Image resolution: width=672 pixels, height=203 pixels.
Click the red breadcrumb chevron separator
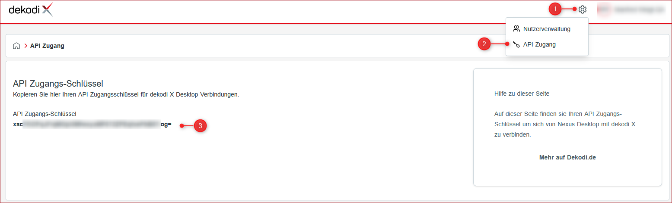(x=25, y=46)
